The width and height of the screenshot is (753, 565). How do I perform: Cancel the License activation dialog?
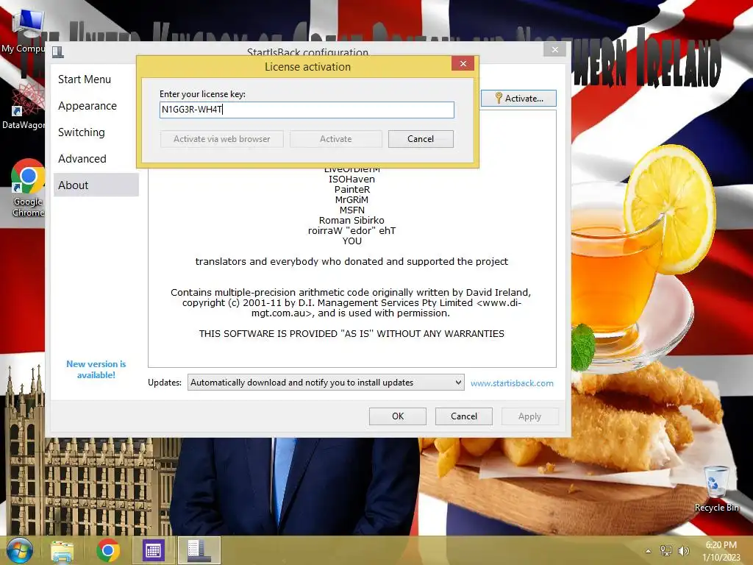click(x=420, y=139)
